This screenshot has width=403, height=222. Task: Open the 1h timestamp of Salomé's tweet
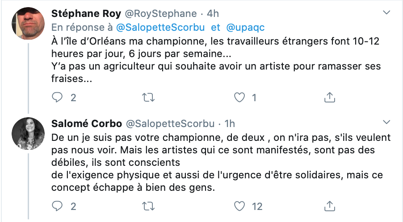click(x=230, y=124)
